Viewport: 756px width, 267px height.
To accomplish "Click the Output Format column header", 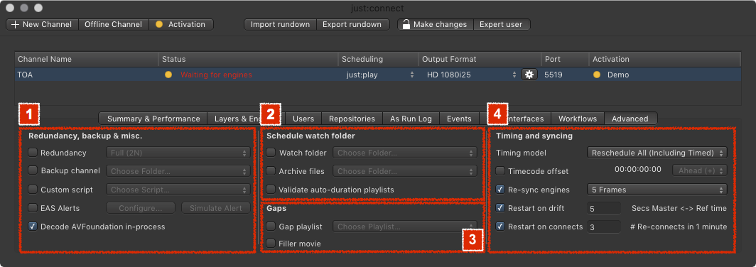I will pos(480,59).
